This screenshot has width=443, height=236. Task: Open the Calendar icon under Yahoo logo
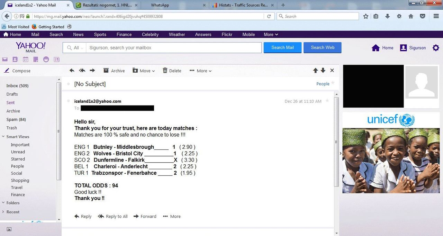click(x=25, y=60)
